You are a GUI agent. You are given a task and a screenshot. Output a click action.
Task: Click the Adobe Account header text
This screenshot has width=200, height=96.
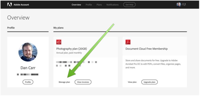pos(21,5)
